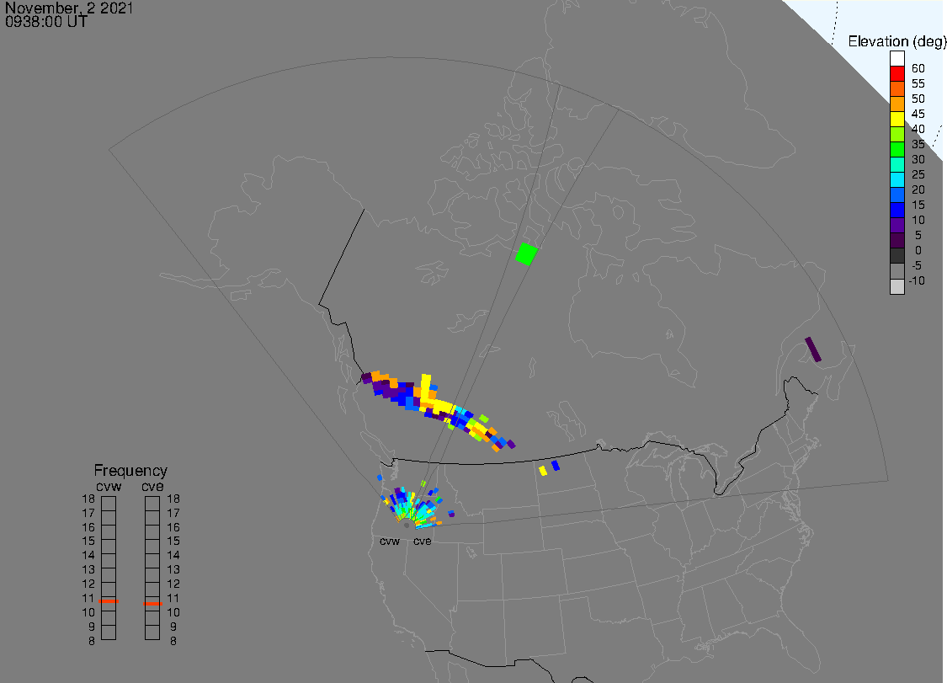Click the '18' label beside the cve bar

tap(173, 499)
